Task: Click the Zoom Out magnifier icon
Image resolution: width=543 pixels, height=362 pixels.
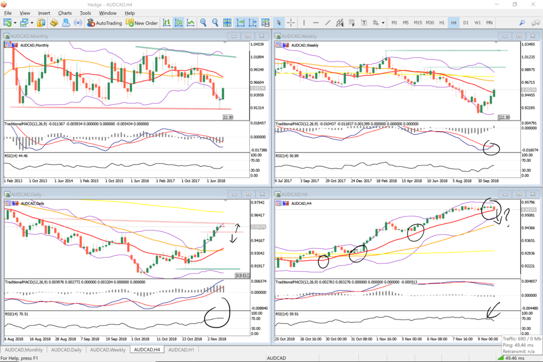Action: click(215, 23)
